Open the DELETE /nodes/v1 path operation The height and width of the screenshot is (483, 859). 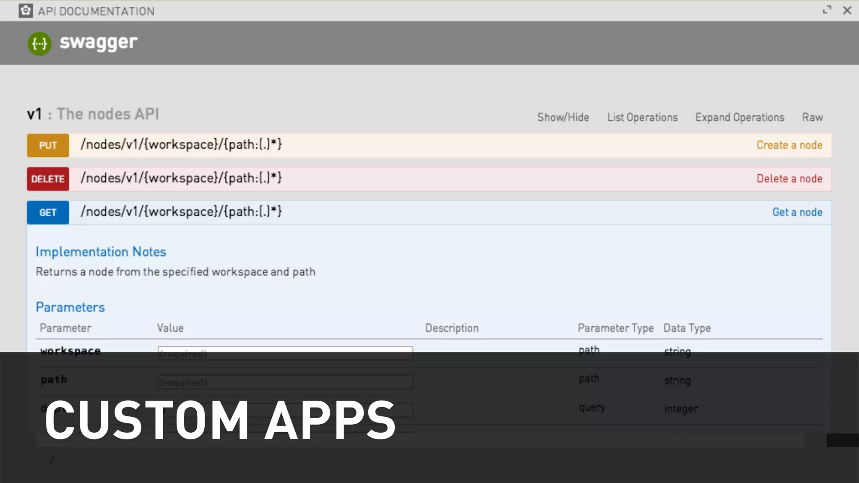(181, 178)
